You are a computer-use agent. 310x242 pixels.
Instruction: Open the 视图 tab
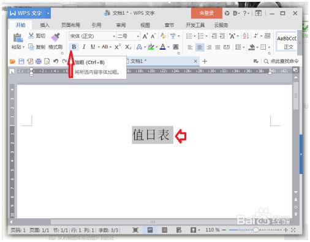click(145, 25)
